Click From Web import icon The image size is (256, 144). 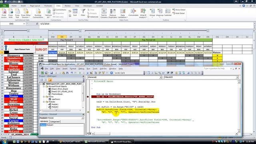pos(11,13)
